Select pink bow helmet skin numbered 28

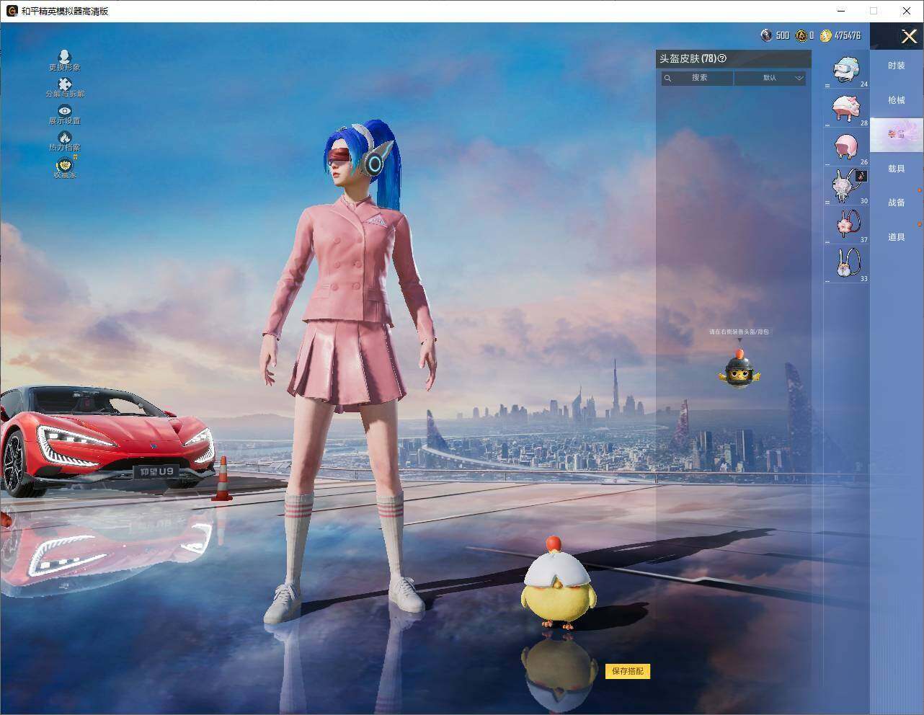847,109
